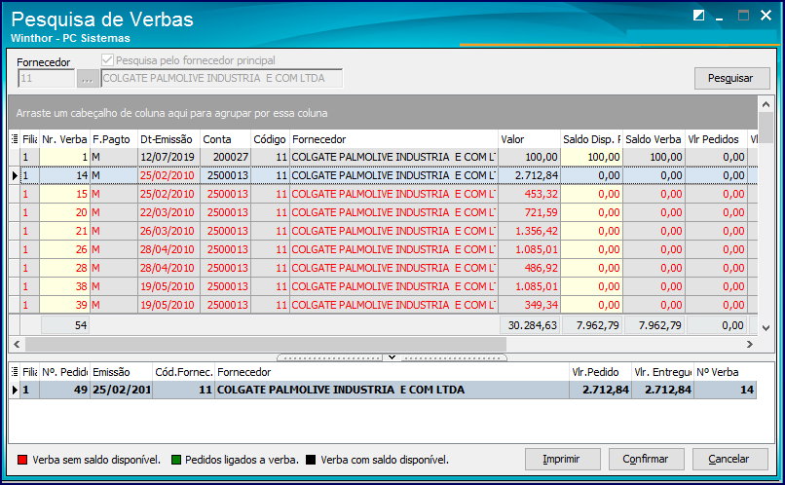Select row with Nr. Verba 28
This screenshot has width=785, height=485.
point(383,268)
